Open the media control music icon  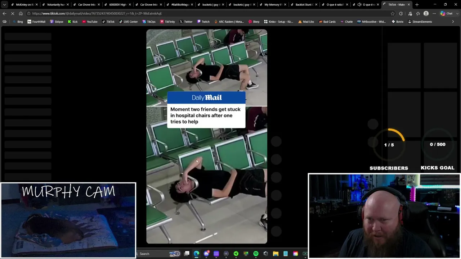tap(410, 13)
